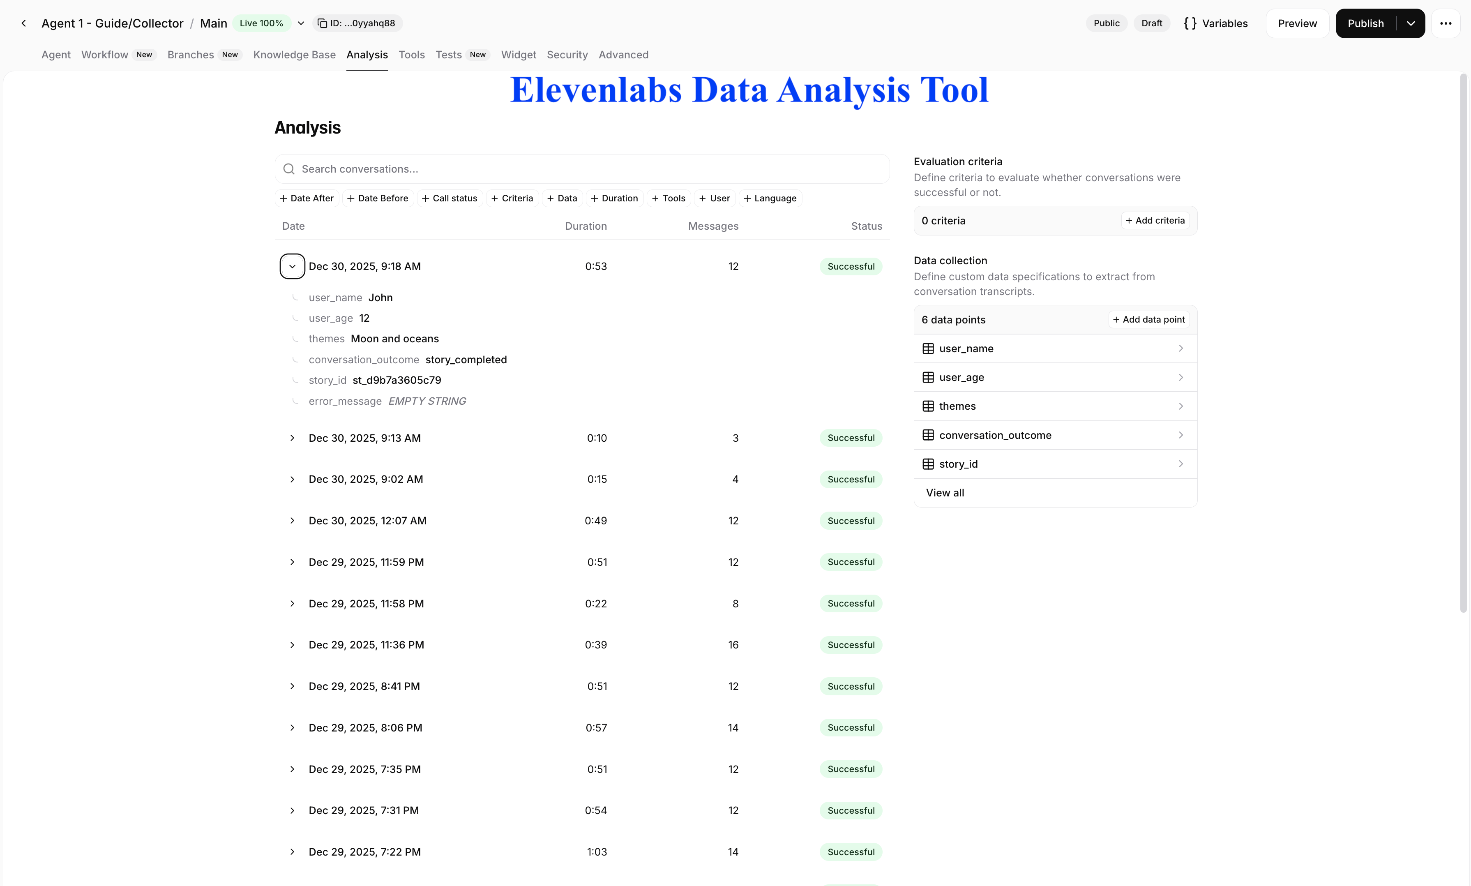This screenshot has width=1471, height=886.
Task: Open the Workflow tab
Action: tap(104, 55)
